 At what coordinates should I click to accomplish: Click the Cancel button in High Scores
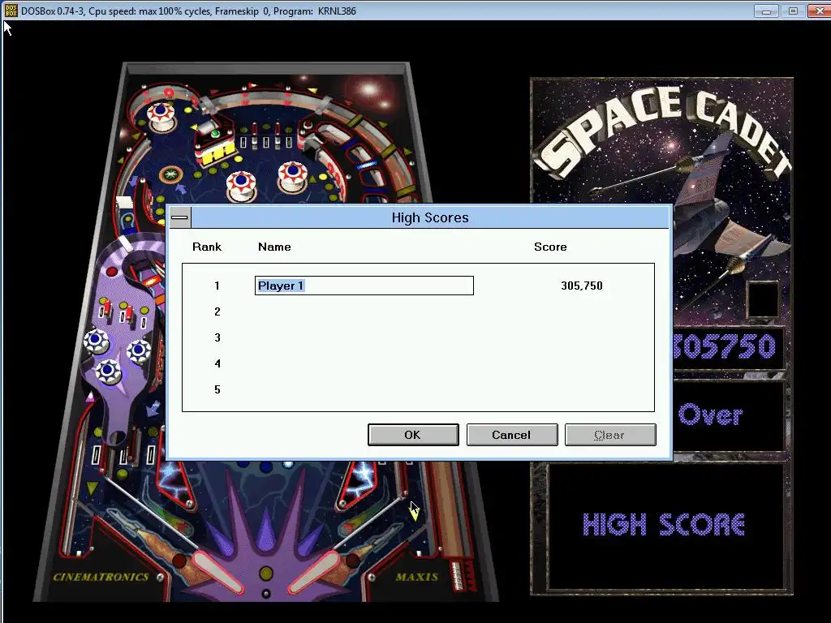pyautogui.click(x=512, y=435)
